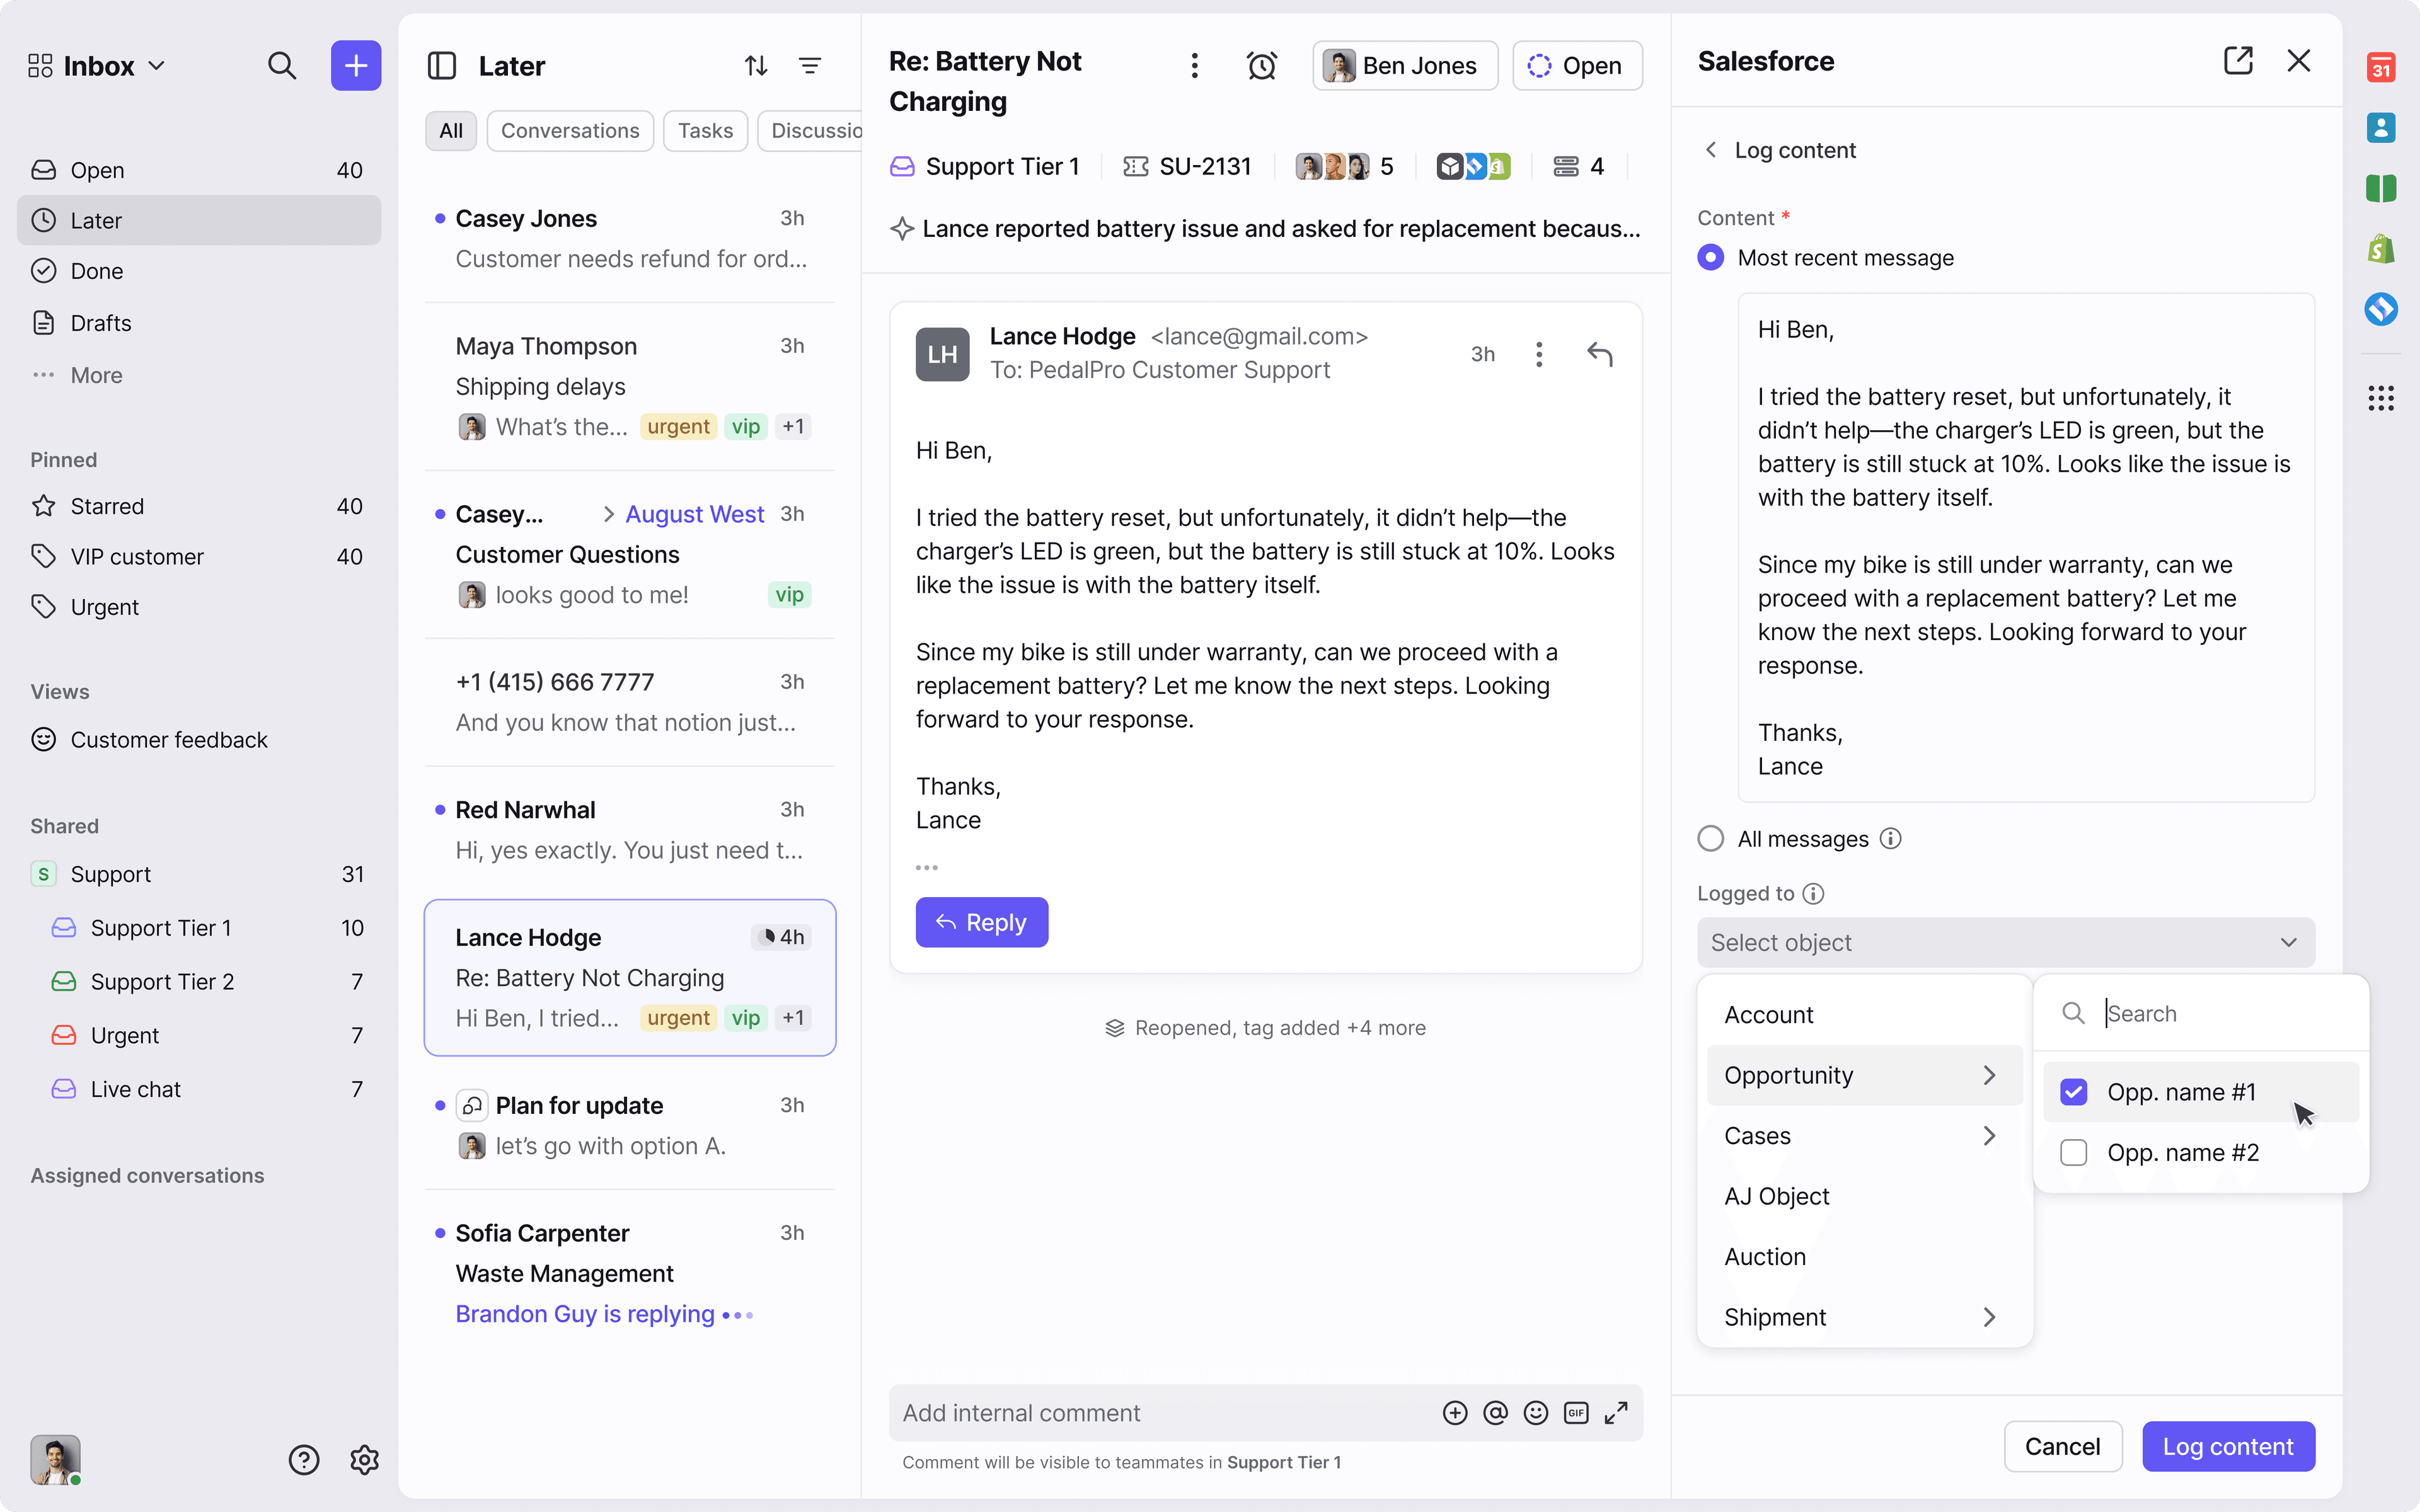Open the Shopify integration from the right sidebar
Viewport: 2420px width, 1512px height.
tap(2380, 247)
